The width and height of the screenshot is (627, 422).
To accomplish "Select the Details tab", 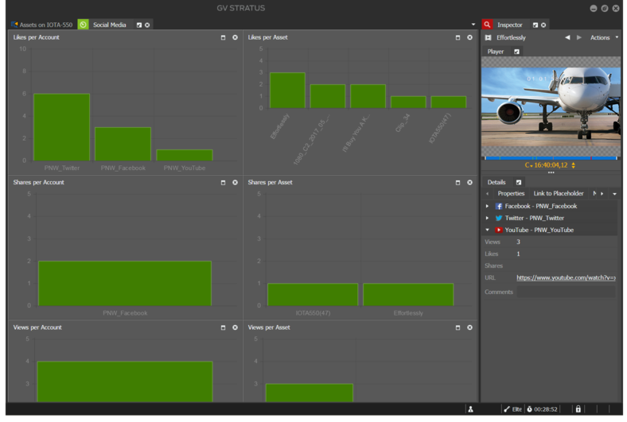I will 497,183.
